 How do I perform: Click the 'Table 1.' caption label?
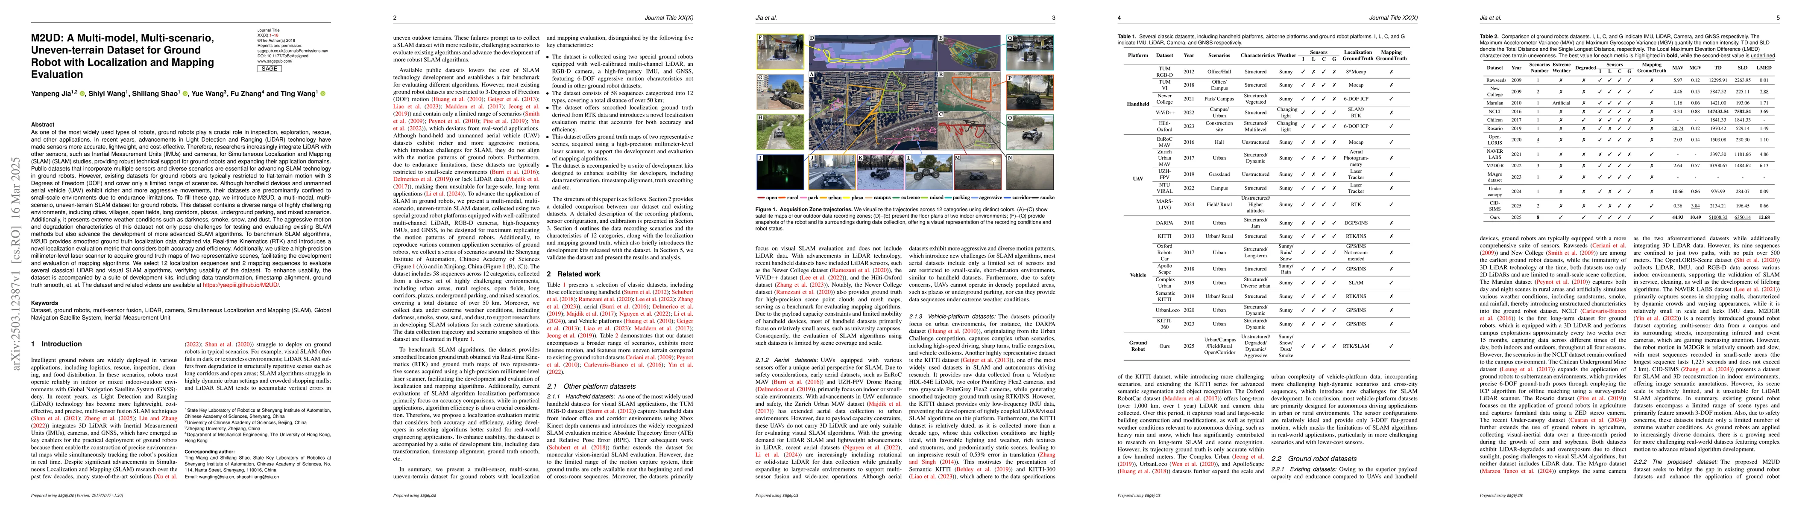tap(1127, 37)
